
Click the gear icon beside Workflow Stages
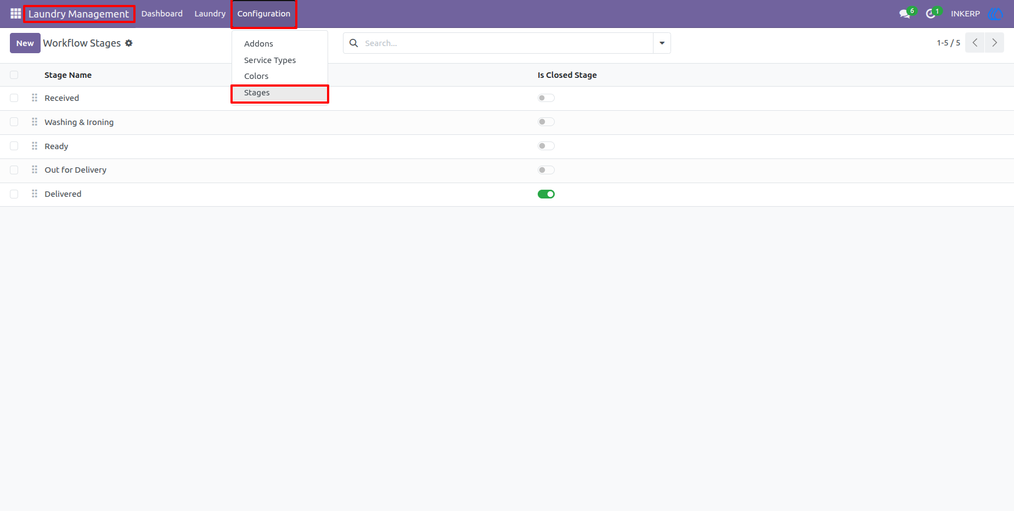pyautogui.click(x=129, y=43)
